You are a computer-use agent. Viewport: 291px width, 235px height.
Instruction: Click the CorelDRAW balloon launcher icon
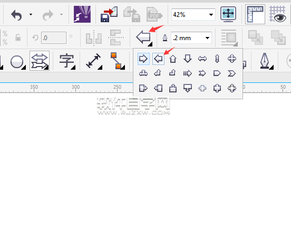click(82, 14)
